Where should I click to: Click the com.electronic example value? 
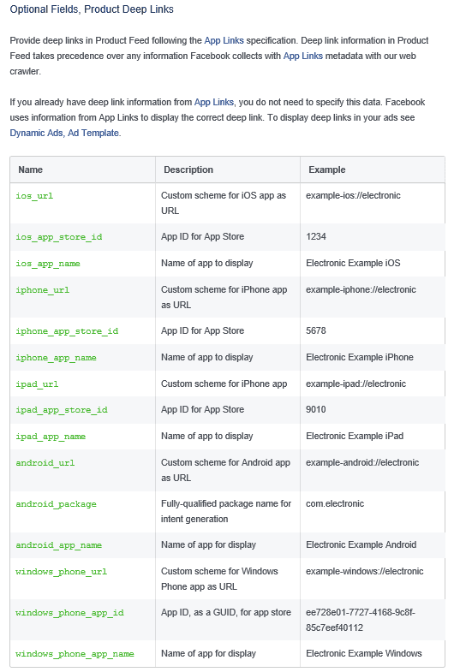pyautogui.click(x=335, y=503)
